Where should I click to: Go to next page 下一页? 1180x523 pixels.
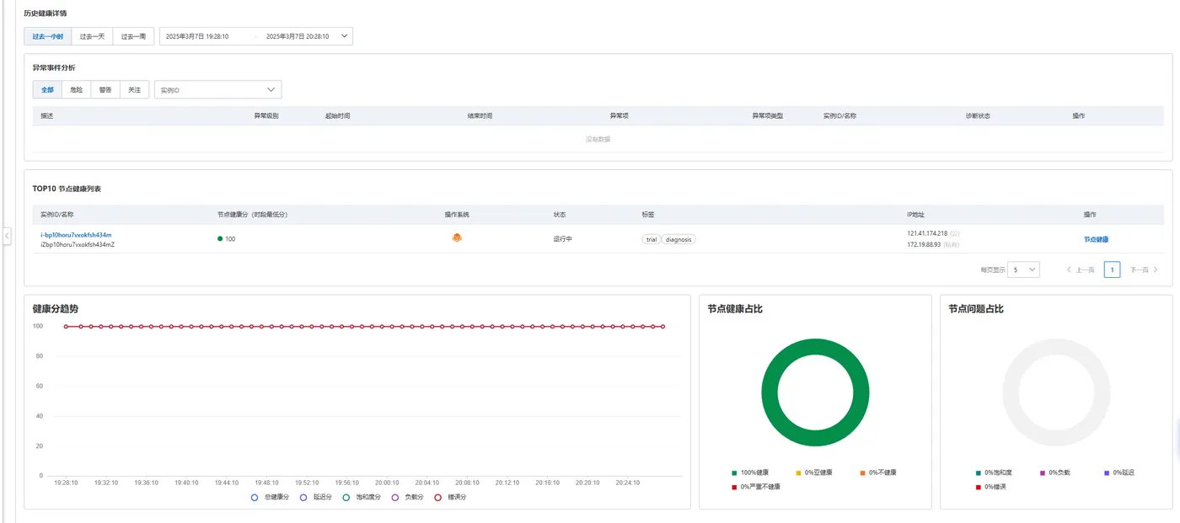[1144, 270]
